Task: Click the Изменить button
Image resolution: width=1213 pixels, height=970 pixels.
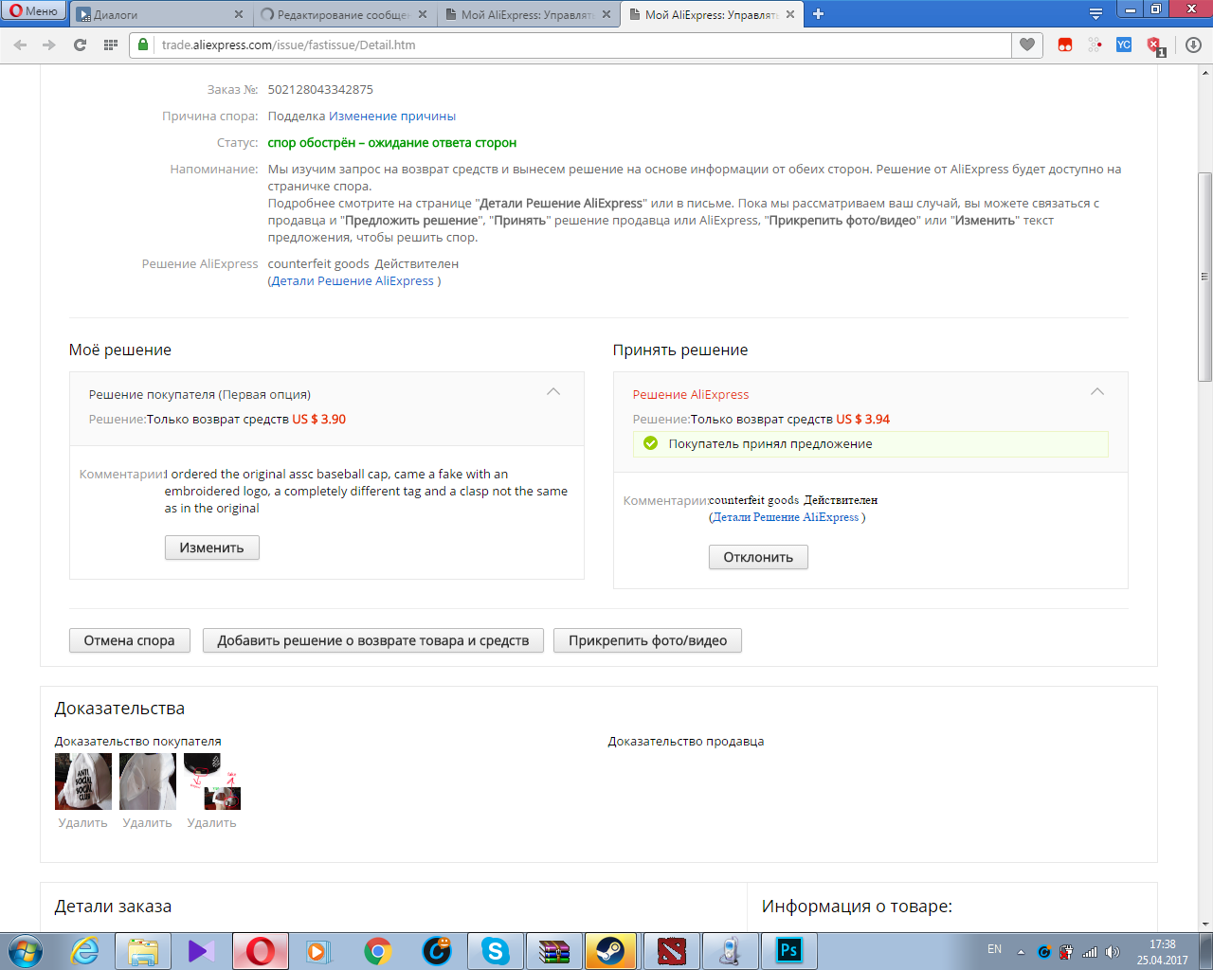Action: (x=212, y=548)
